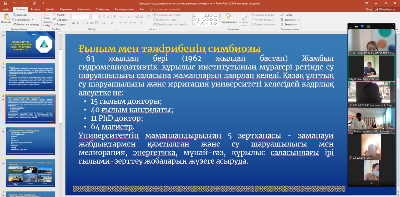Open the Aa change case dropdown
The height and width of the screenshot is (197, 400).
(104, 23)
